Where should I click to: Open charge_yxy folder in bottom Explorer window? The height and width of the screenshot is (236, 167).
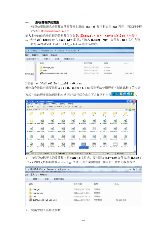pos(36,193)
